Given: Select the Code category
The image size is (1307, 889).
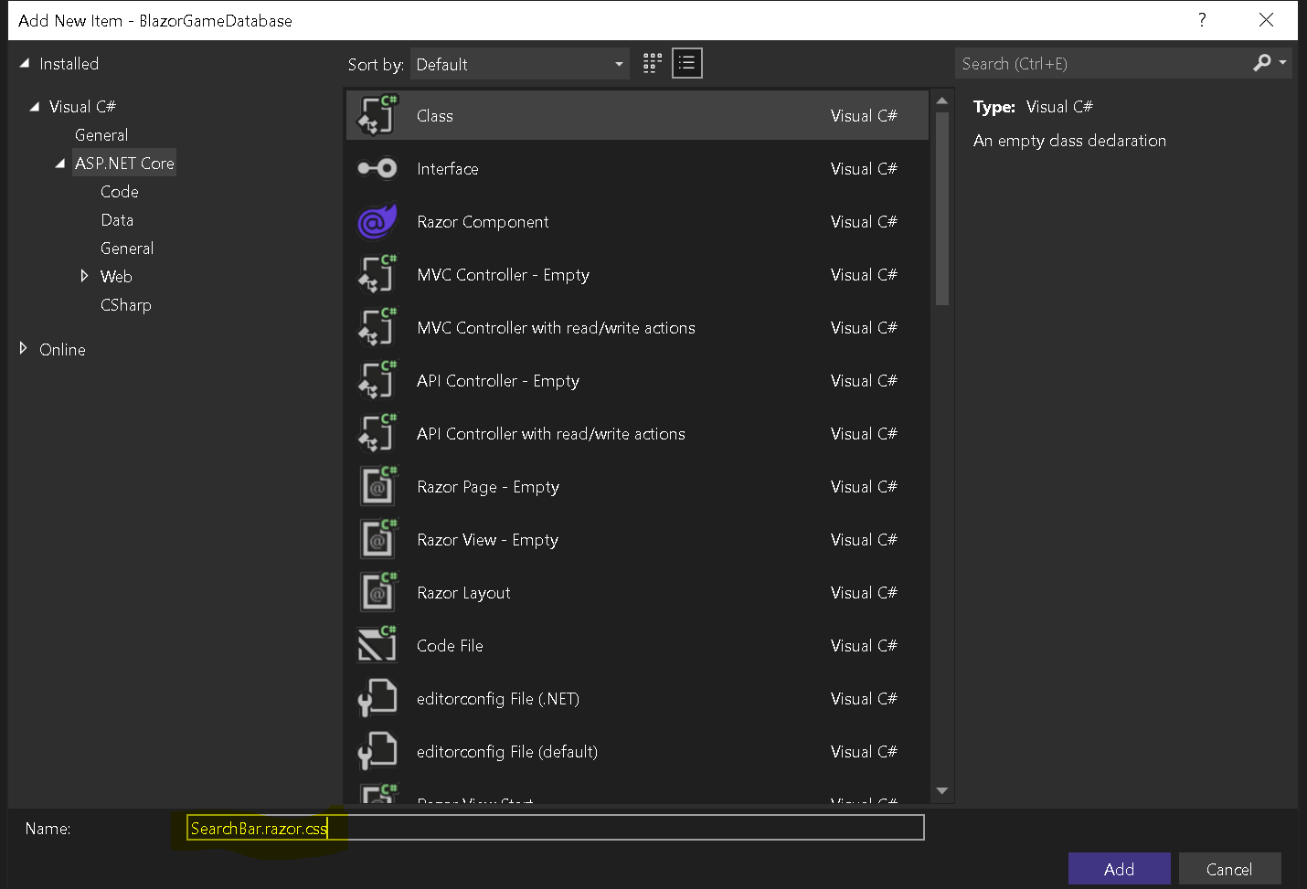Looking at the screenshot, I should click(x=120, y=192).
